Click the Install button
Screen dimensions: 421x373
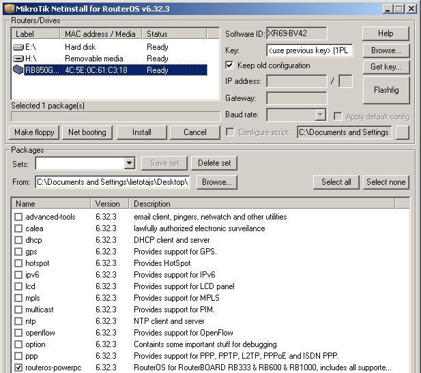141,132
